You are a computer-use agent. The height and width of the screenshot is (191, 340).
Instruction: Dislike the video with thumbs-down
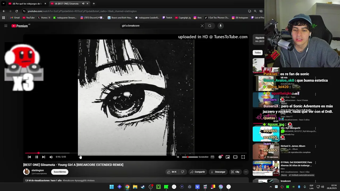click(182, 172)
